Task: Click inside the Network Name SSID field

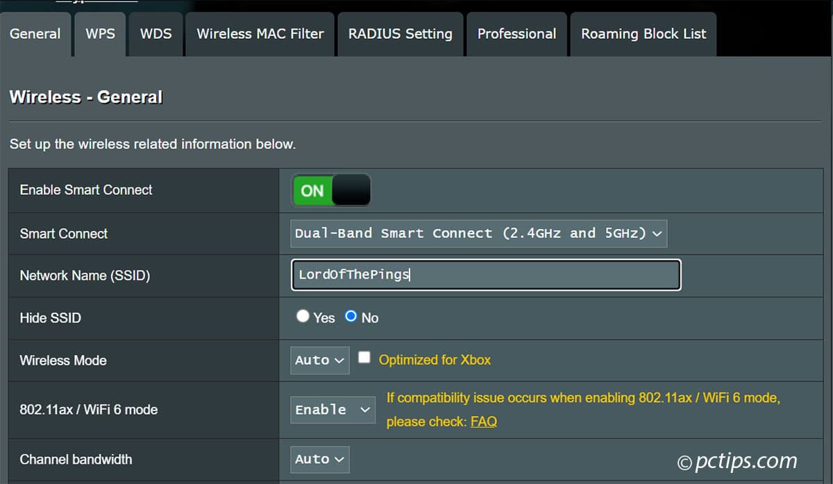Action: (485, 275)
